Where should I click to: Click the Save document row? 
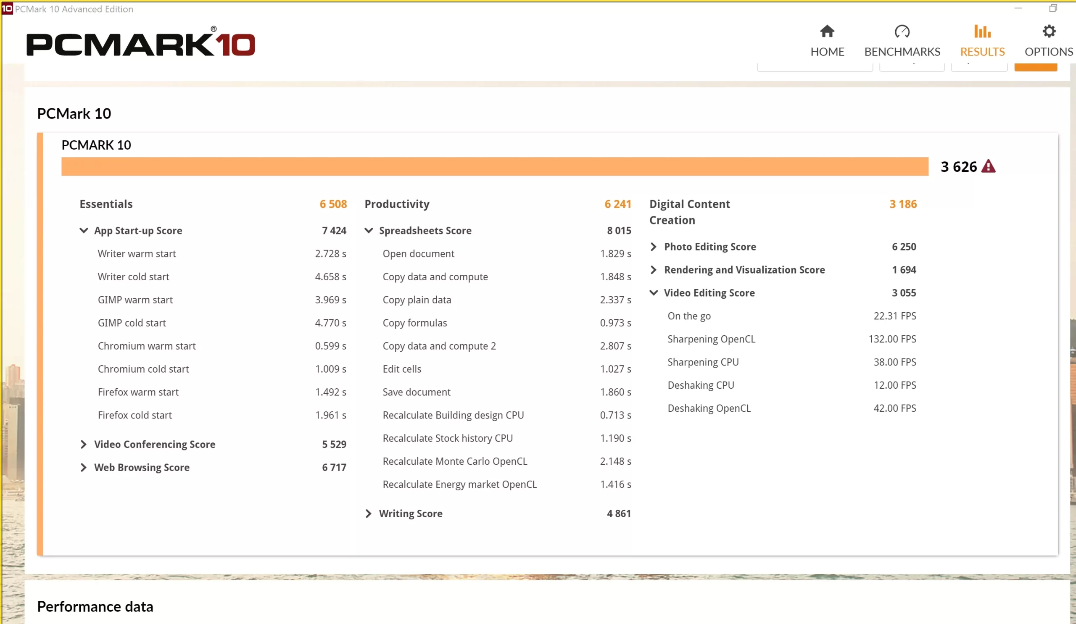[507, 392]
